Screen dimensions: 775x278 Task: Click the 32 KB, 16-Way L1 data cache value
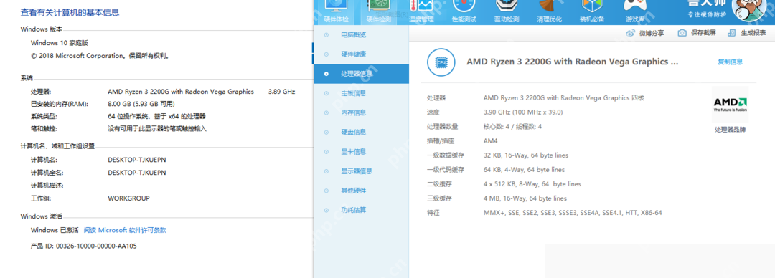(x=526, y=155)
